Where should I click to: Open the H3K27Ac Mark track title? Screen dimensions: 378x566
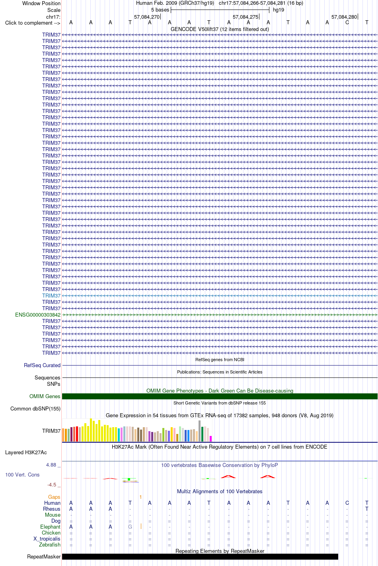220,447
